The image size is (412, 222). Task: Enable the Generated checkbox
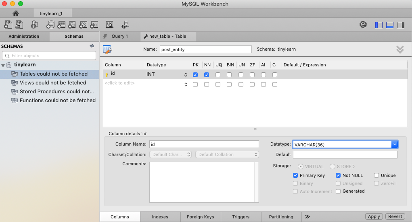(x=338, y=191)
